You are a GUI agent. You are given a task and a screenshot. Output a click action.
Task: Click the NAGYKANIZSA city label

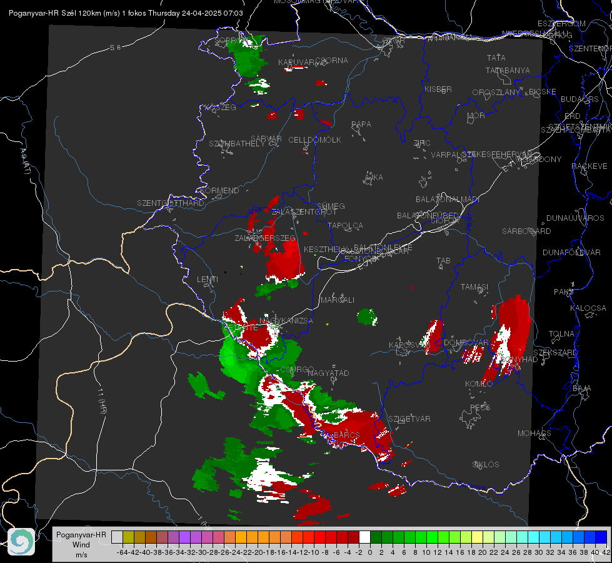coord(286,321)
